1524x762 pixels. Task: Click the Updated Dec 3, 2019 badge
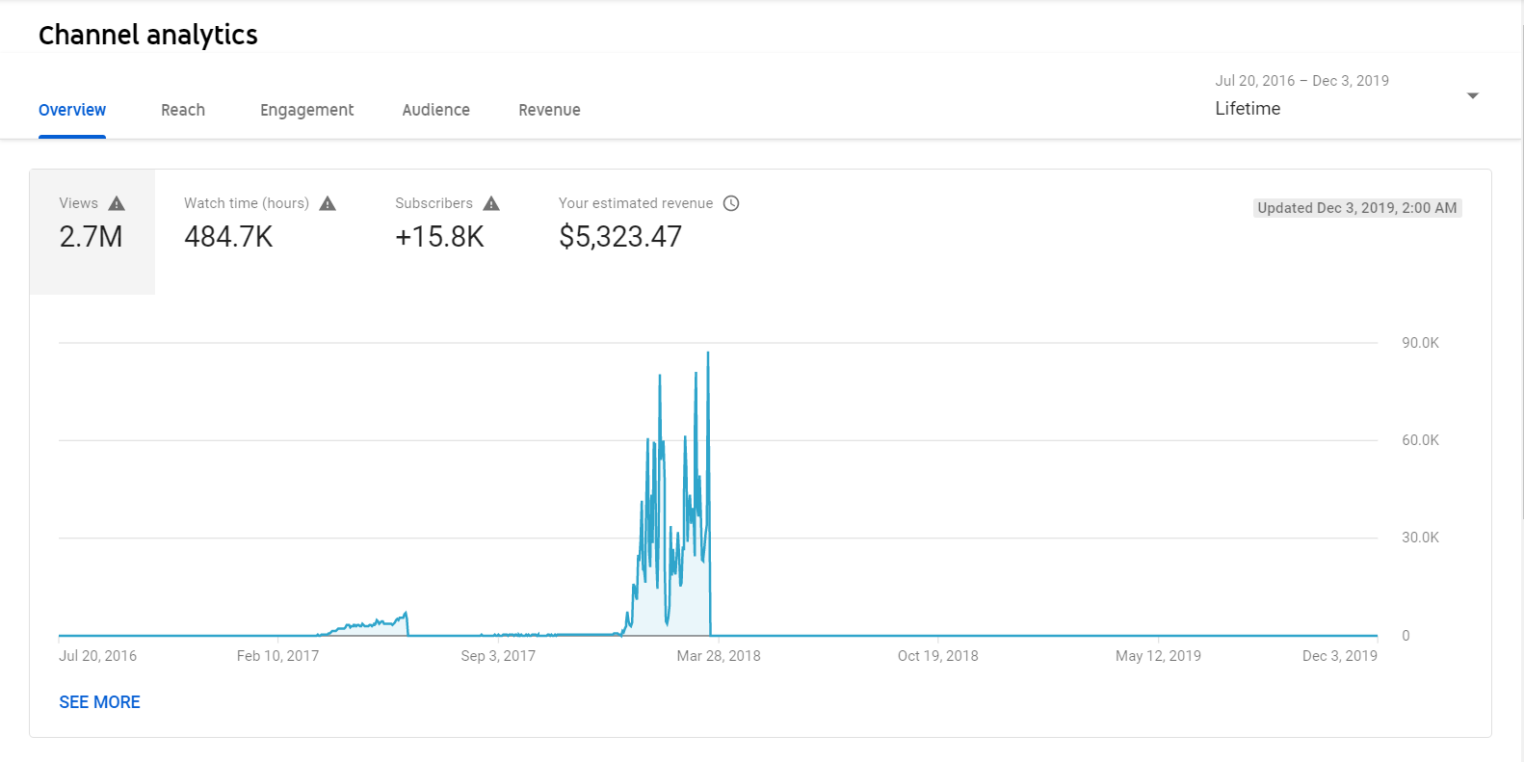pyautogui.click(x=1357, y=208)
